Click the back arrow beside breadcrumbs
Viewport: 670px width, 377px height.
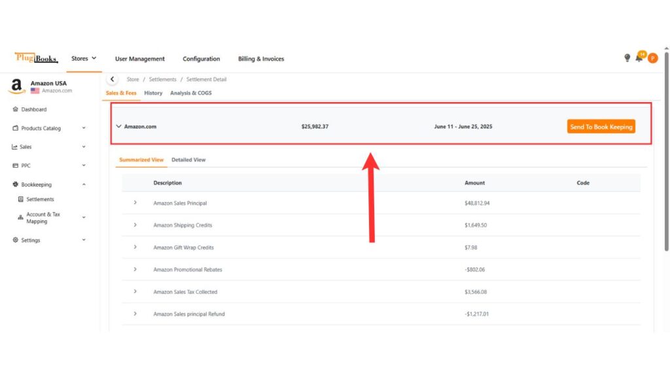(113, 79)
